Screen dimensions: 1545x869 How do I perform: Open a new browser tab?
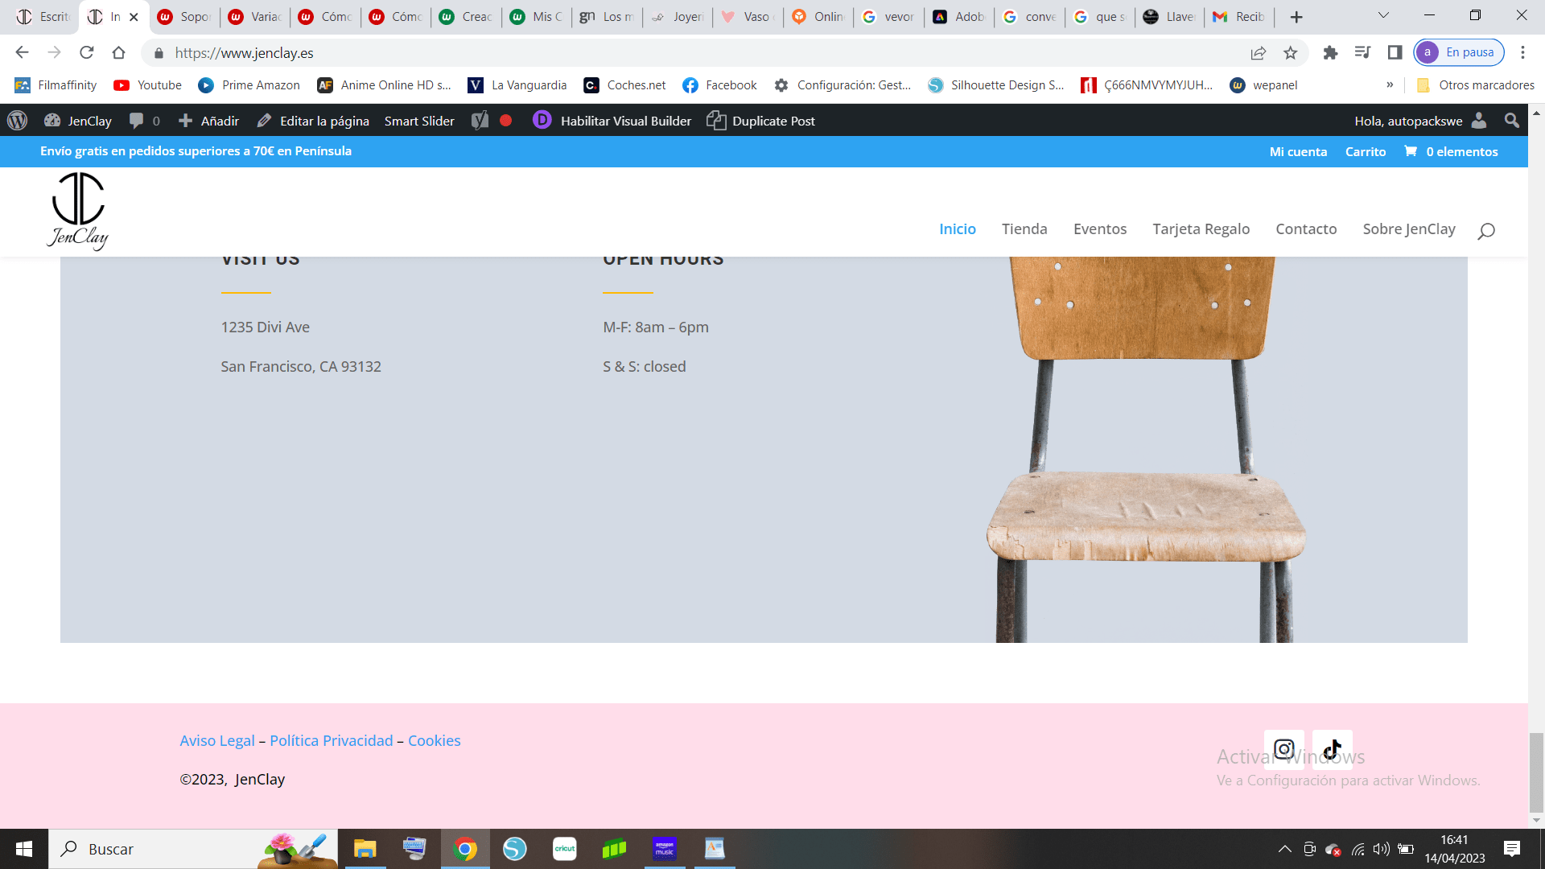point(1296,16)
